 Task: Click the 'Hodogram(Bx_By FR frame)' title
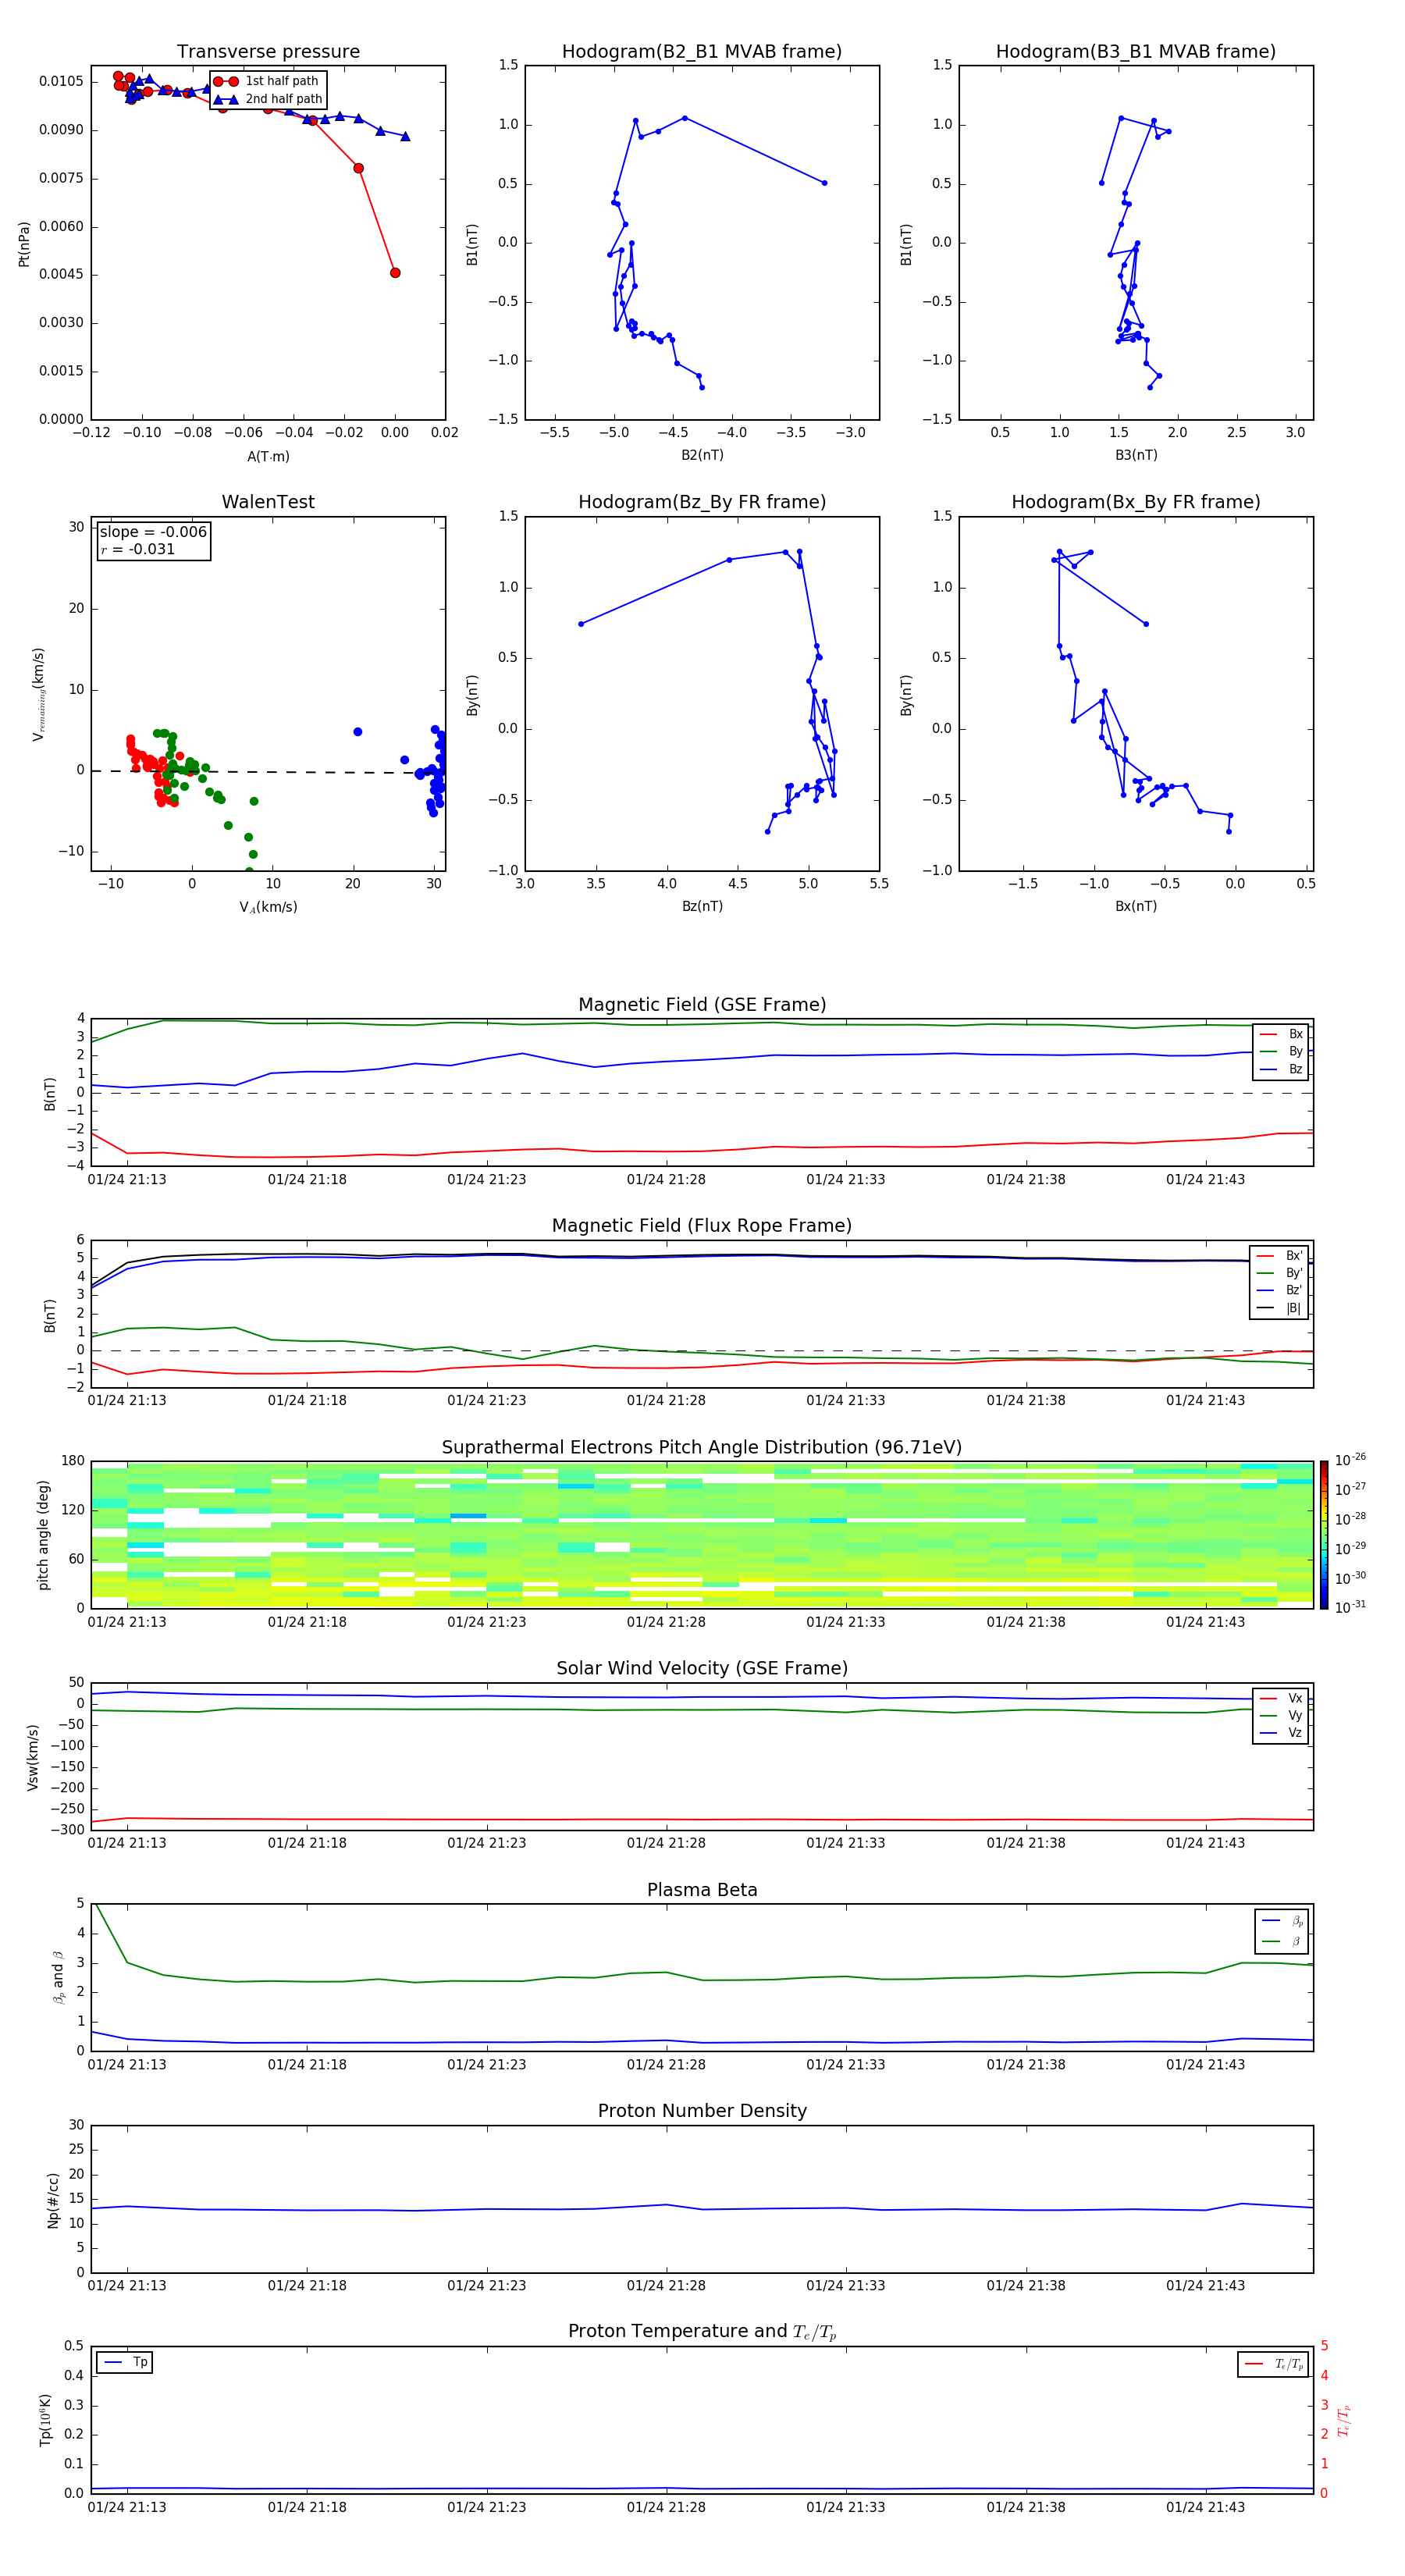1136,502
